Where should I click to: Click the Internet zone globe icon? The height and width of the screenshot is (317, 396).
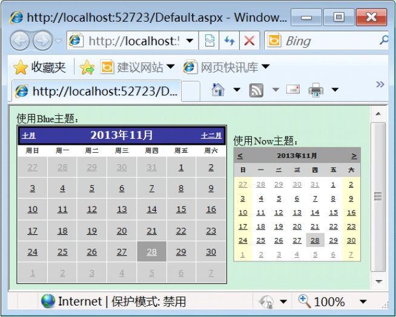point(48,301)
